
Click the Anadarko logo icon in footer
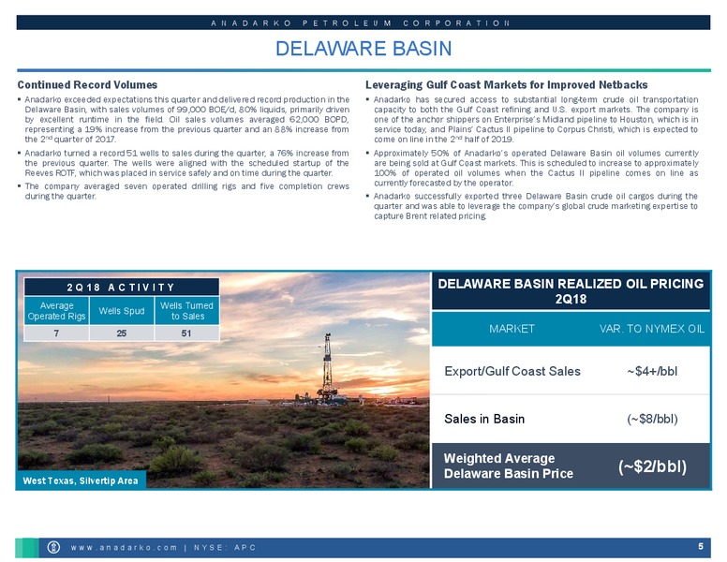[x=53, y=547]
